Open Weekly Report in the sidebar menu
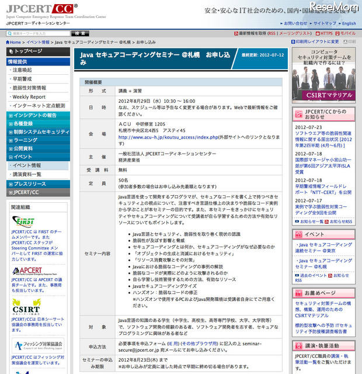 pos(29,96)
